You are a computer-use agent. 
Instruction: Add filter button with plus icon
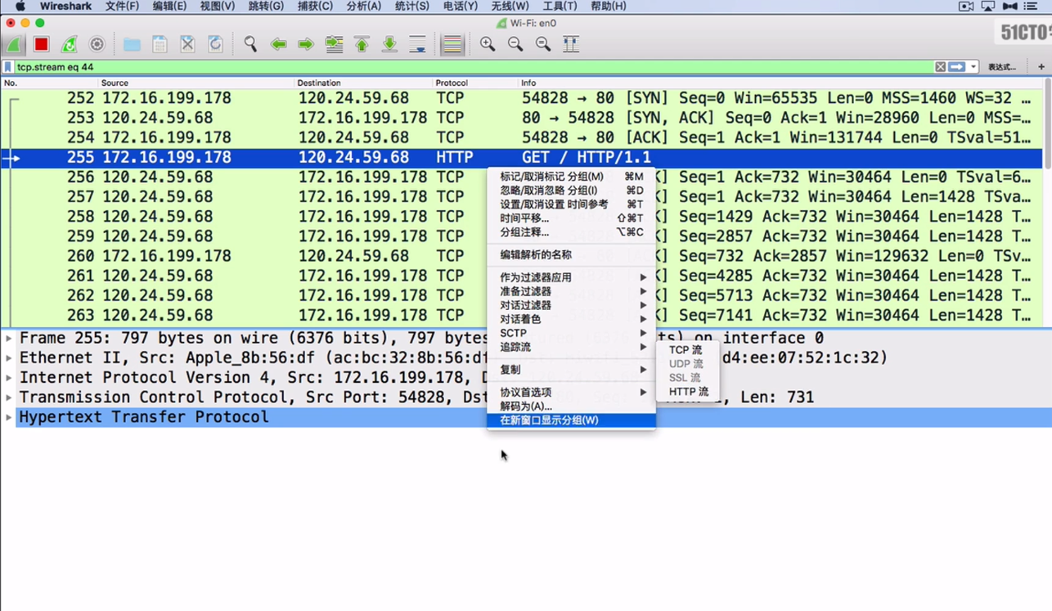1041,67
